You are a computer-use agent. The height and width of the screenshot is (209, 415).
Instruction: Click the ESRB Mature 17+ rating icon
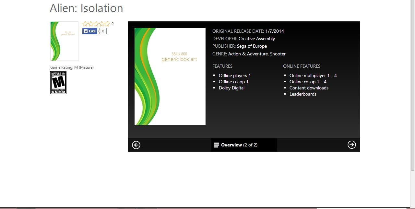(x=58, y=83)
